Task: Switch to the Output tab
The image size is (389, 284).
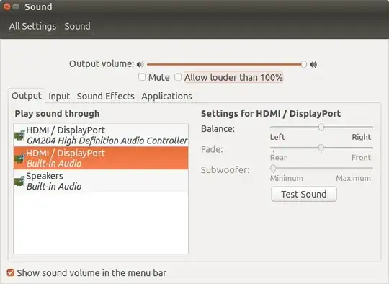Action: coord(27,96)
